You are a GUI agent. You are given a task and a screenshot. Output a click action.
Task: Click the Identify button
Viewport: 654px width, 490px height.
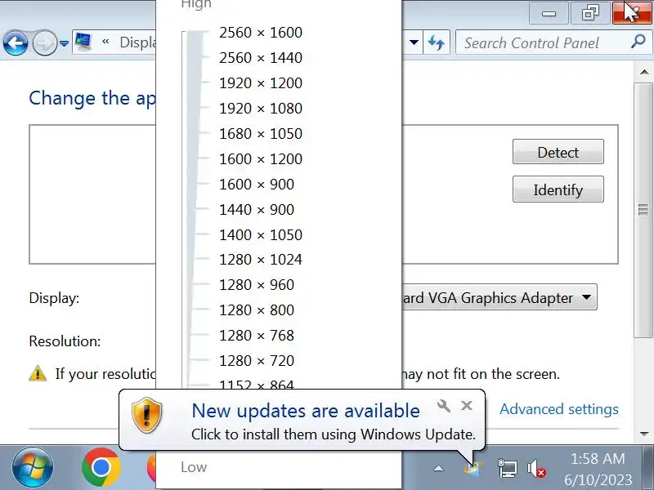tap(558, 189)
